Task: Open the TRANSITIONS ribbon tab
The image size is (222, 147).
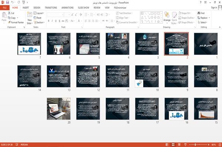Action: tap(51, 8)
